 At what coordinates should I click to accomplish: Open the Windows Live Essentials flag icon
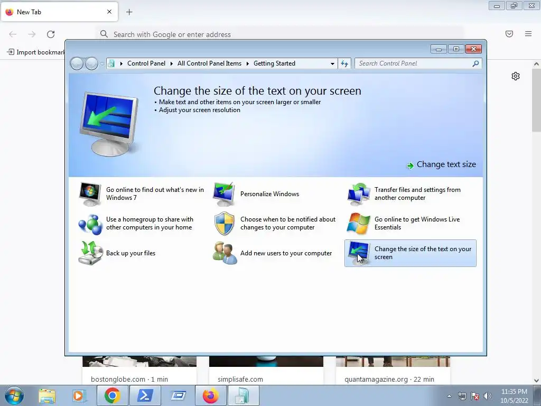[359, 224]
